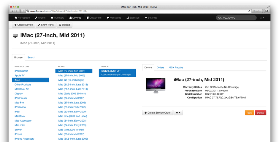This screenshot has height=142, width=279.
Task: Open the user menu dropdown in navbar
Action: 262,18
